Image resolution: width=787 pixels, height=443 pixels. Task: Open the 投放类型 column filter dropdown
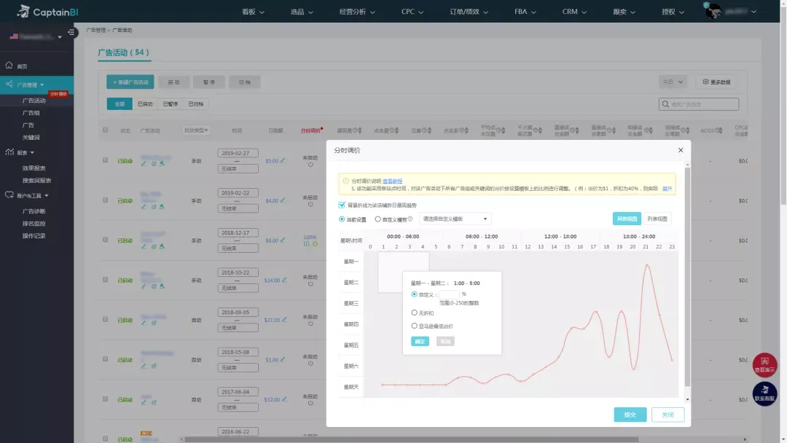196,130
